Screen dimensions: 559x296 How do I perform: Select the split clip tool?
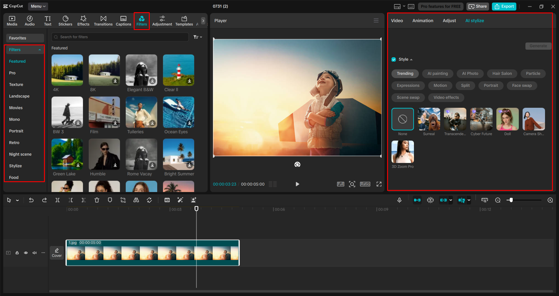57,200
